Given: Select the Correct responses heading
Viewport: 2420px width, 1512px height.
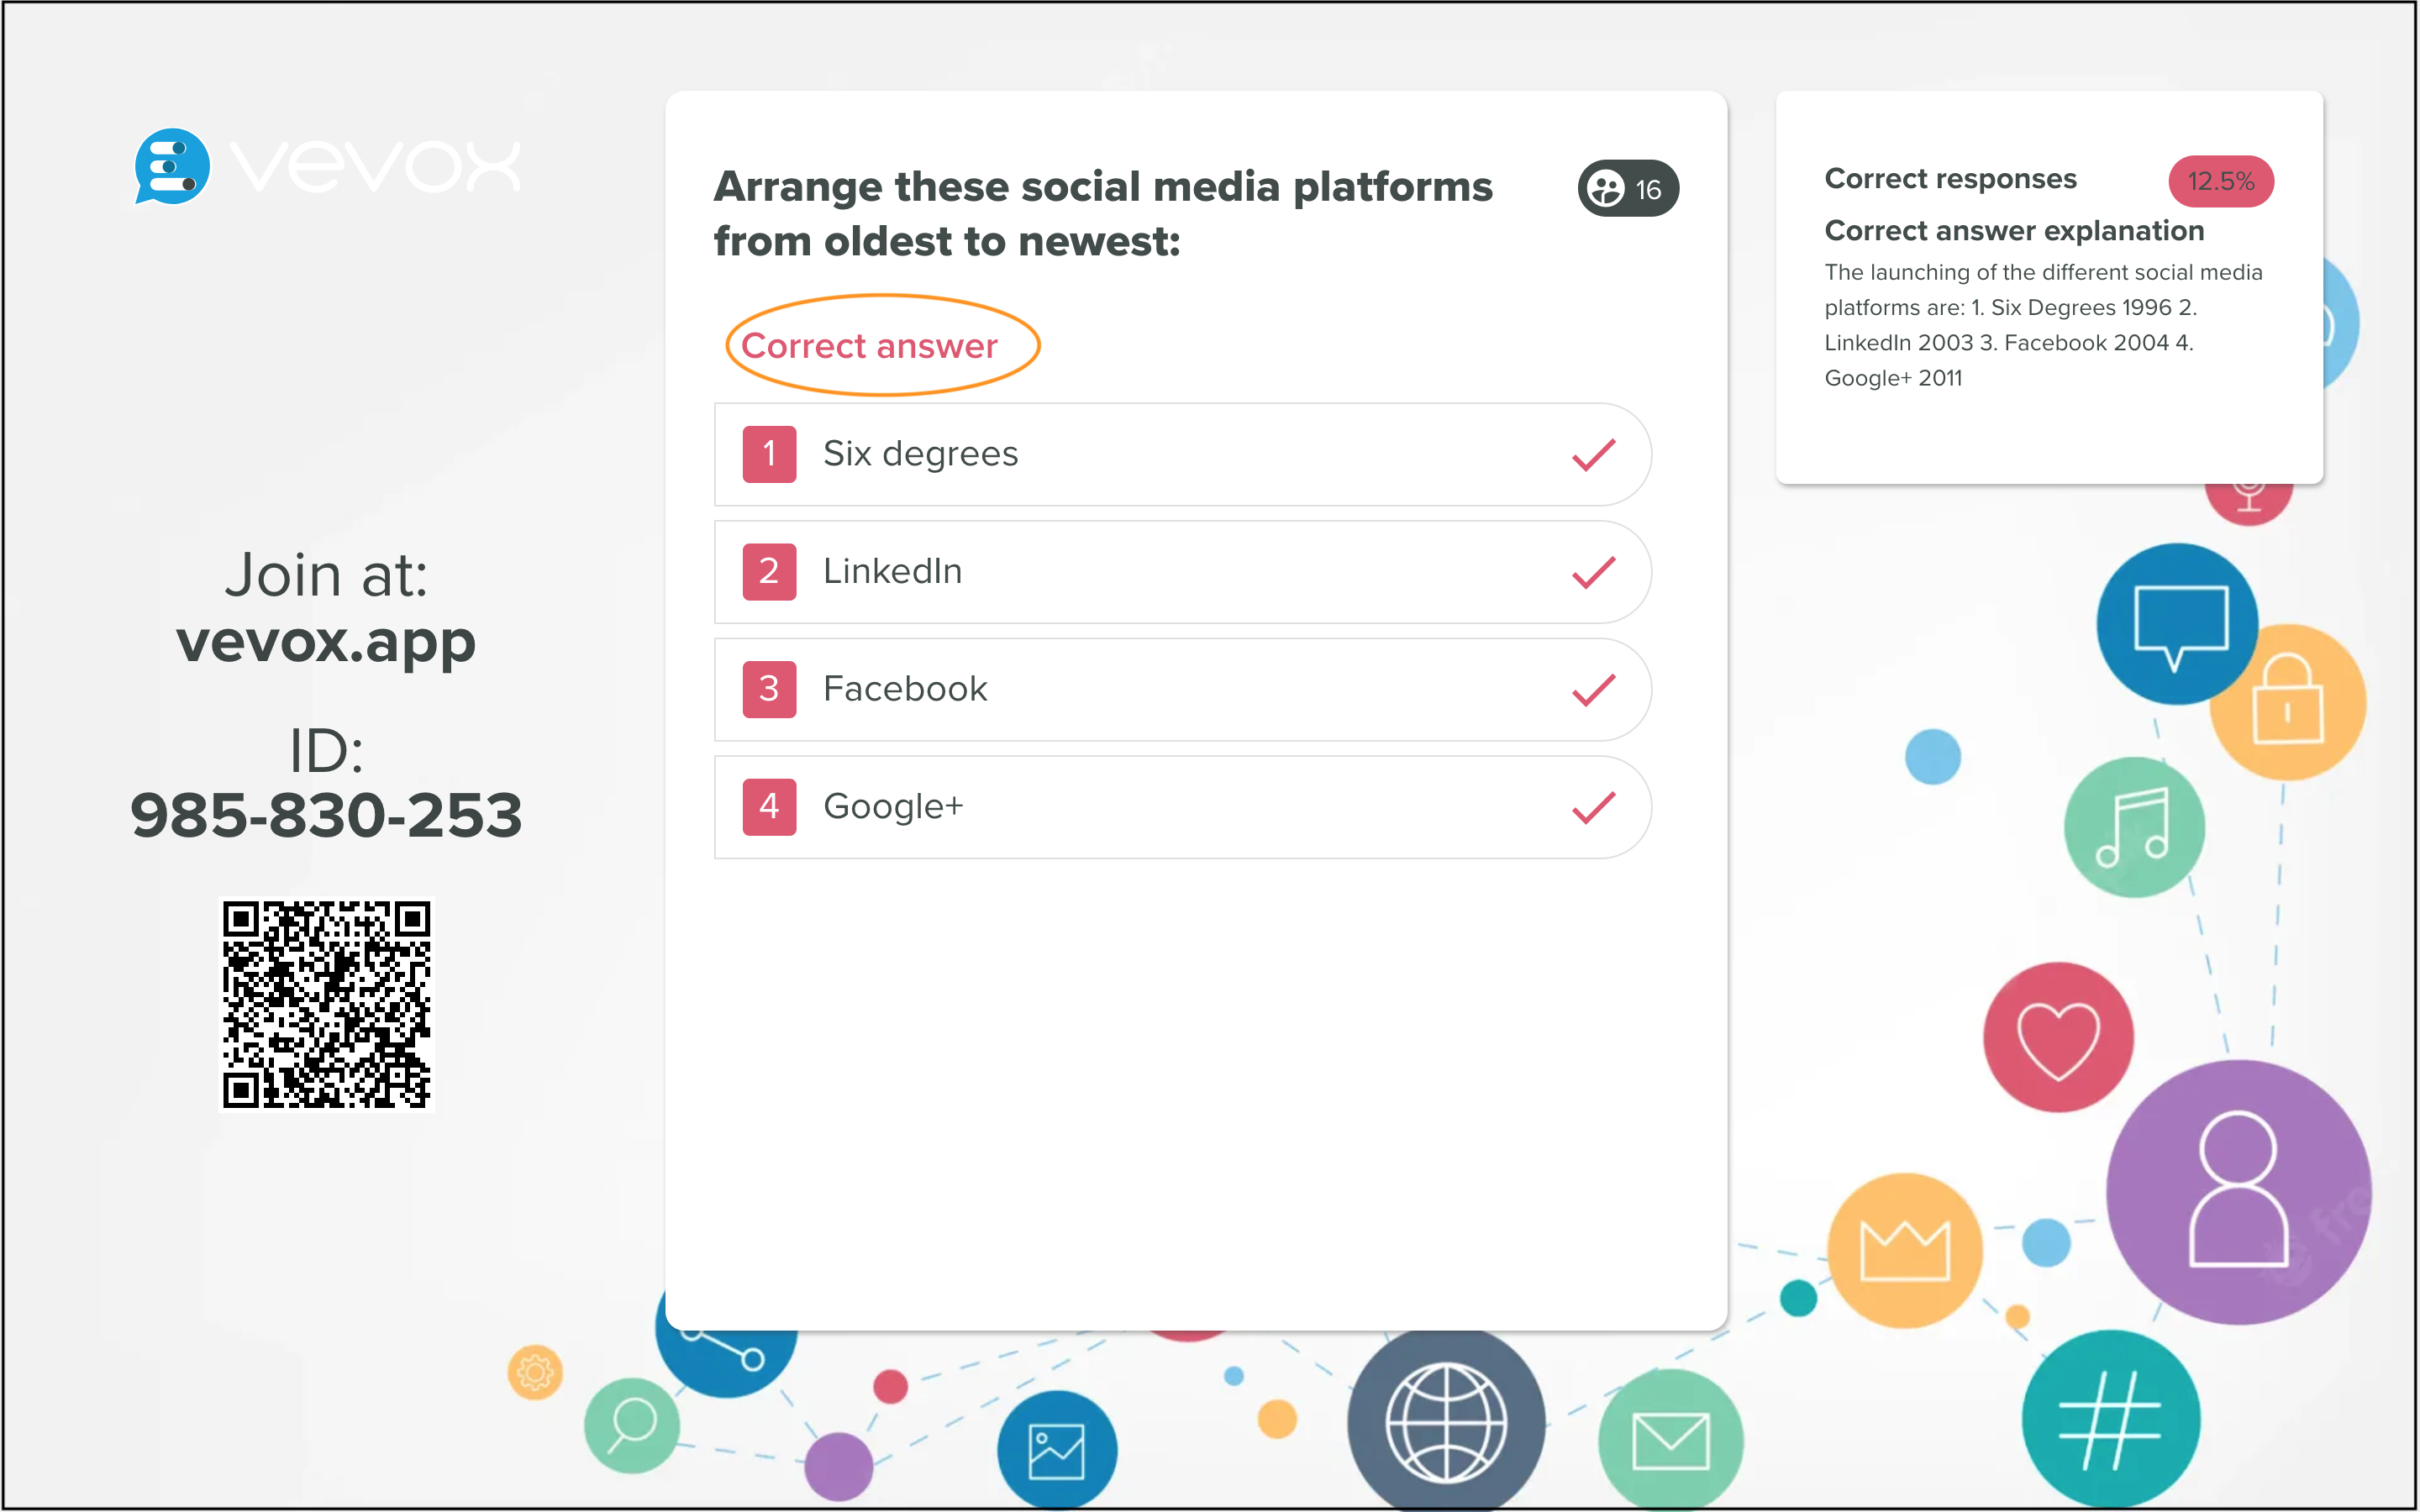Looking at the screenshot, I should tap(1950, 179).
